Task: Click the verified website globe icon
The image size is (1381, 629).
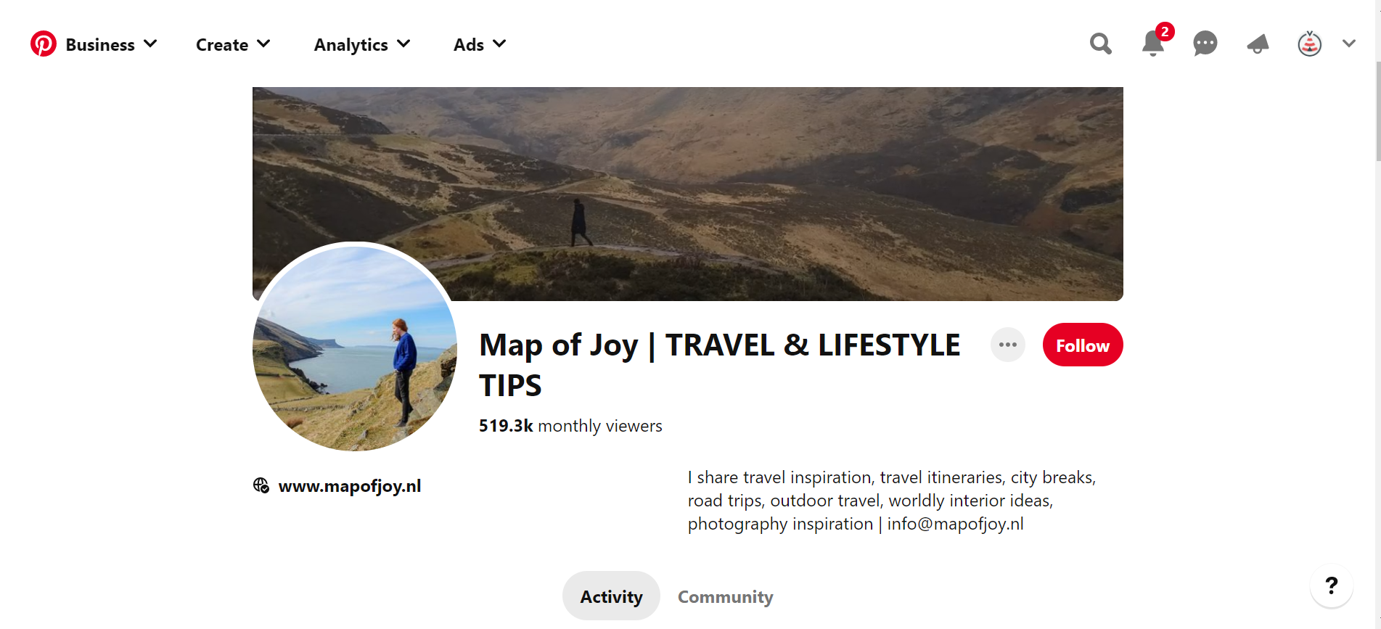Action: coord(261,485)
